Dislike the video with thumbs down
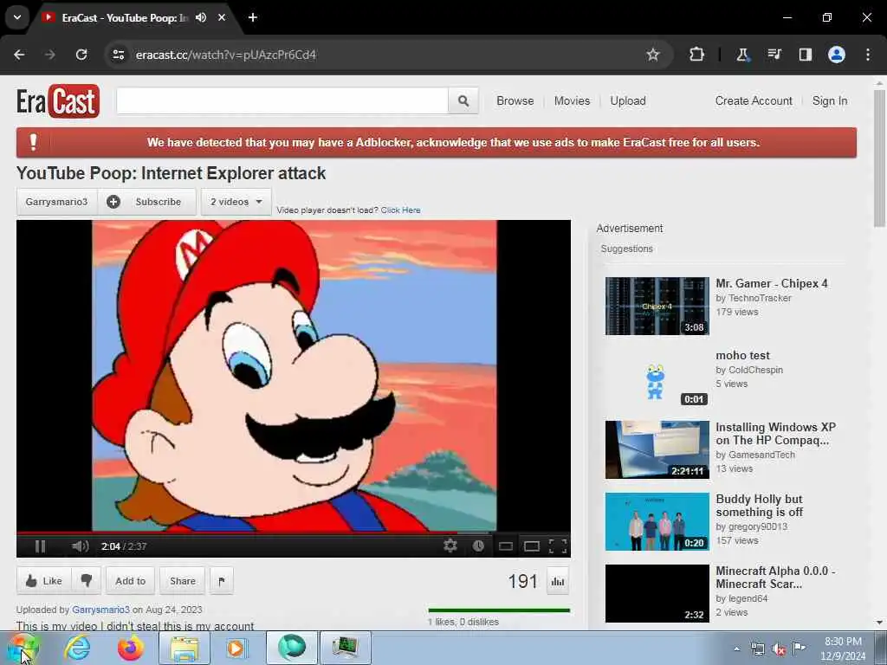 click(87, 581)
